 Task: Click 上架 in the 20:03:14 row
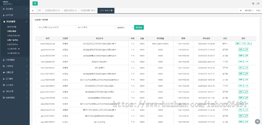246,62
